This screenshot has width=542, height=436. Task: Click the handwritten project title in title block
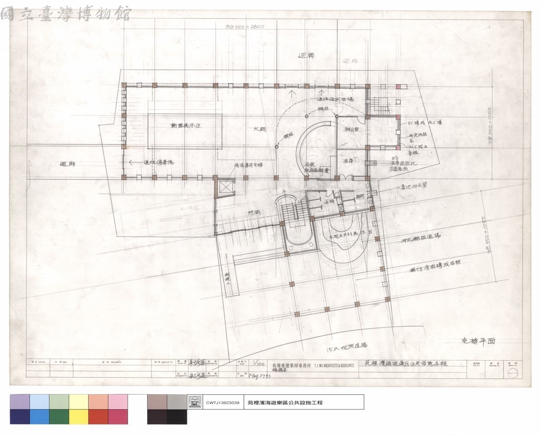tap(406, 364)
